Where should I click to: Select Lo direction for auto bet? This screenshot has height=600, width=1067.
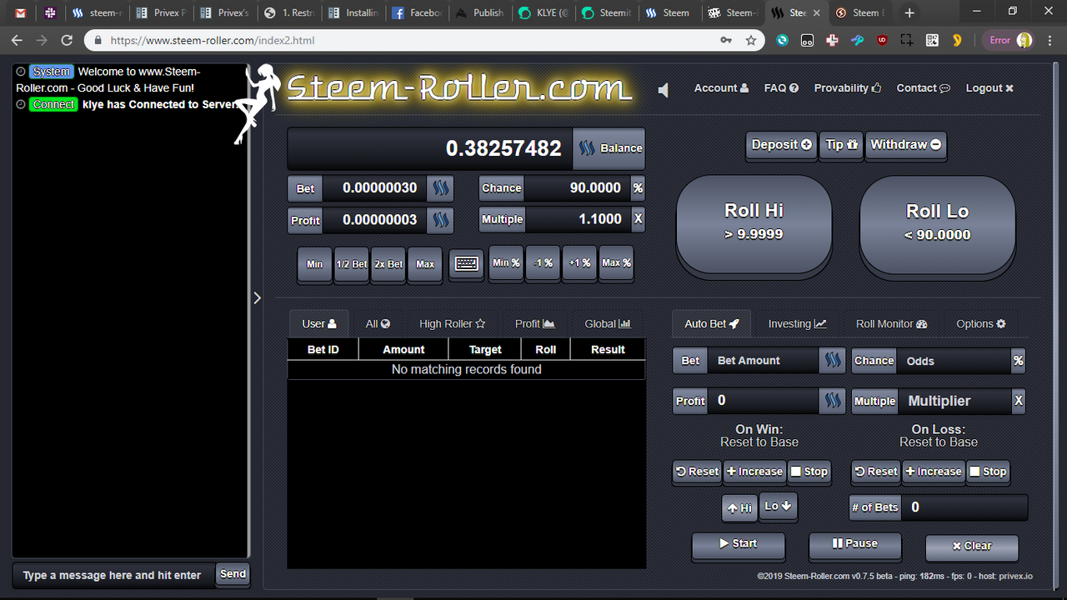click(778, 507)
